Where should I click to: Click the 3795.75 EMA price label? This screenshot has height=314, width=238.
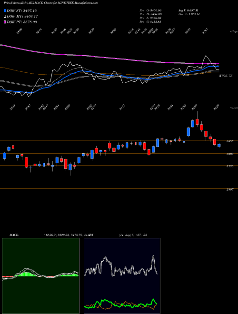pyautogui.click(x=226, y=76)
